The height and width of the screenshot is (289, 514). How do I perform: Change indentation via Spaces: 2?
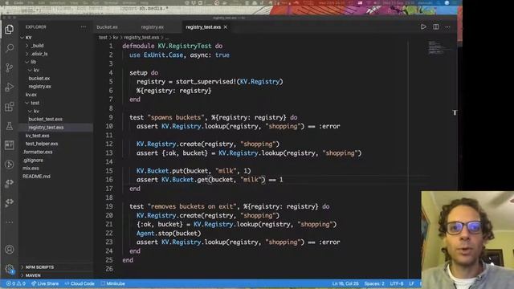coord(374,283)
